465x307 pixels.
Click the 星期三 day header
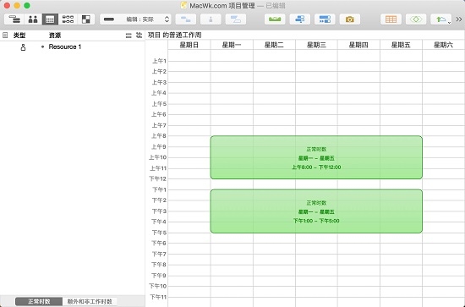click(316, 45)
